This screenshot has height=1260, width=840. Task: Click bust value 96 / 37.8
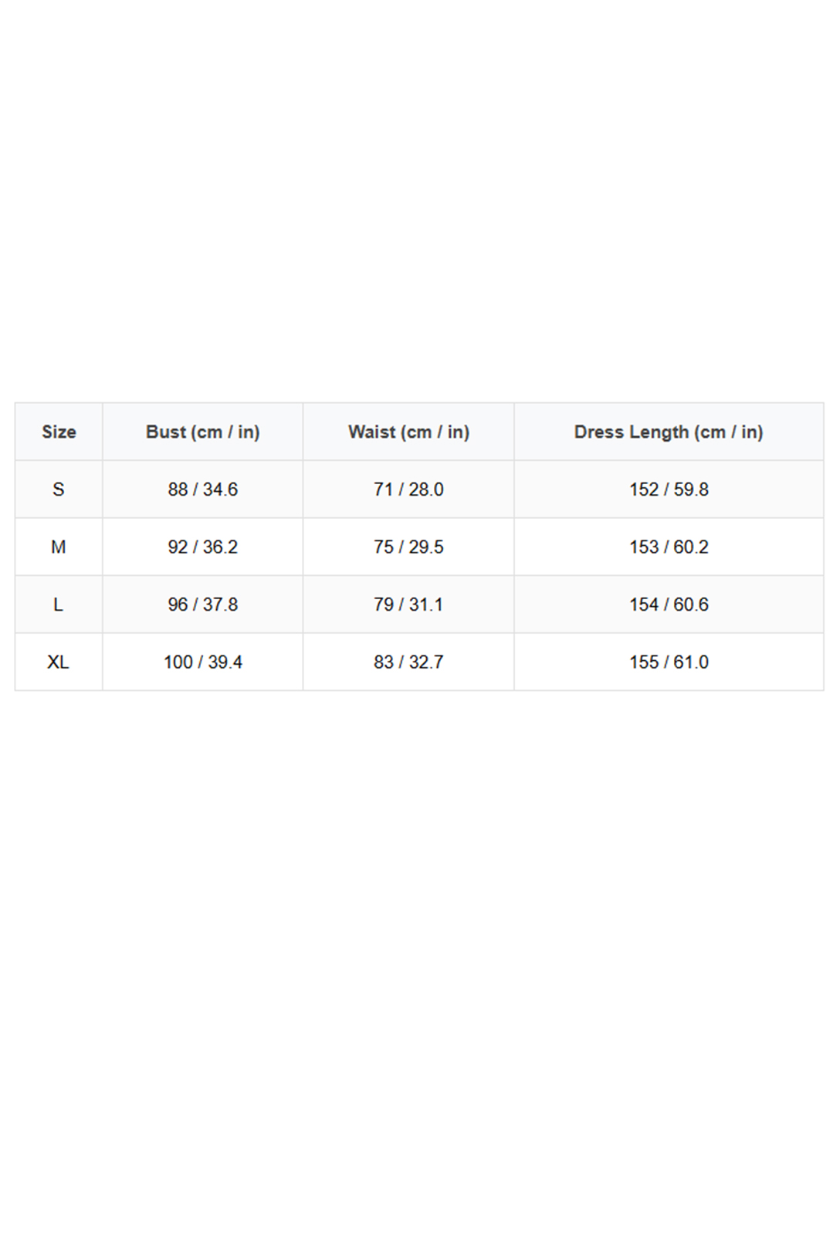[202, 605]
